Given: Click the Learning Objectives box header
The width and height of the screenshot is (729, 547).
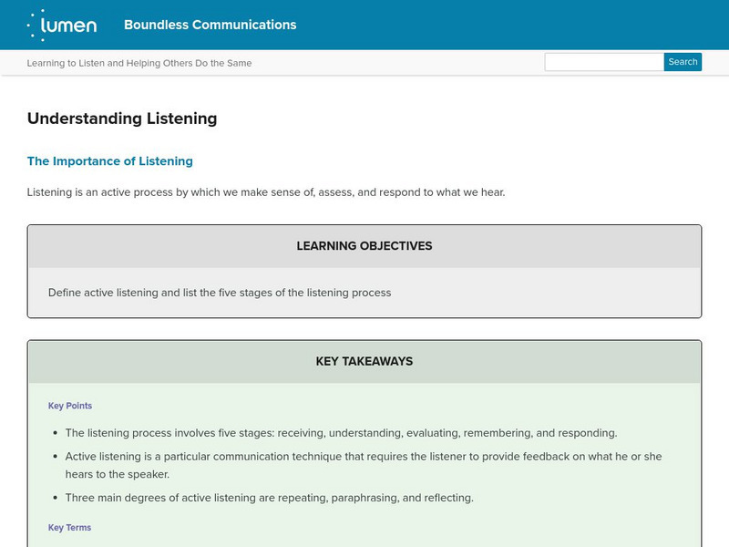Looking at the screenshot, I should click(364, 246).
